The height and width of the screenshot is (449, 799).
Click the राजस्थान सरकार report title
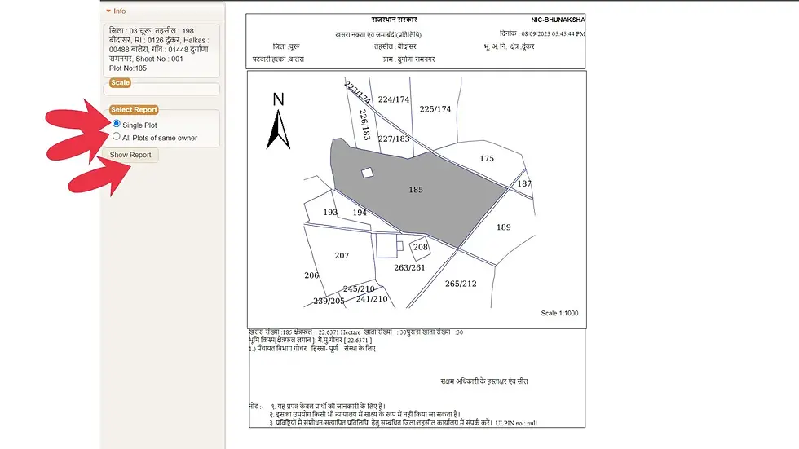click(394, 20)
